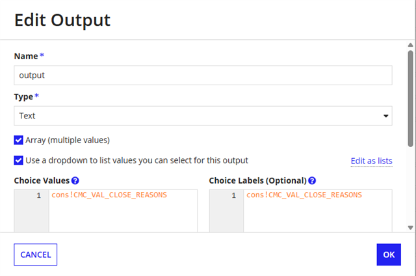Screen dimensions: 416x276
Task: Click the Edit as lists link
Action: [371, 161]
